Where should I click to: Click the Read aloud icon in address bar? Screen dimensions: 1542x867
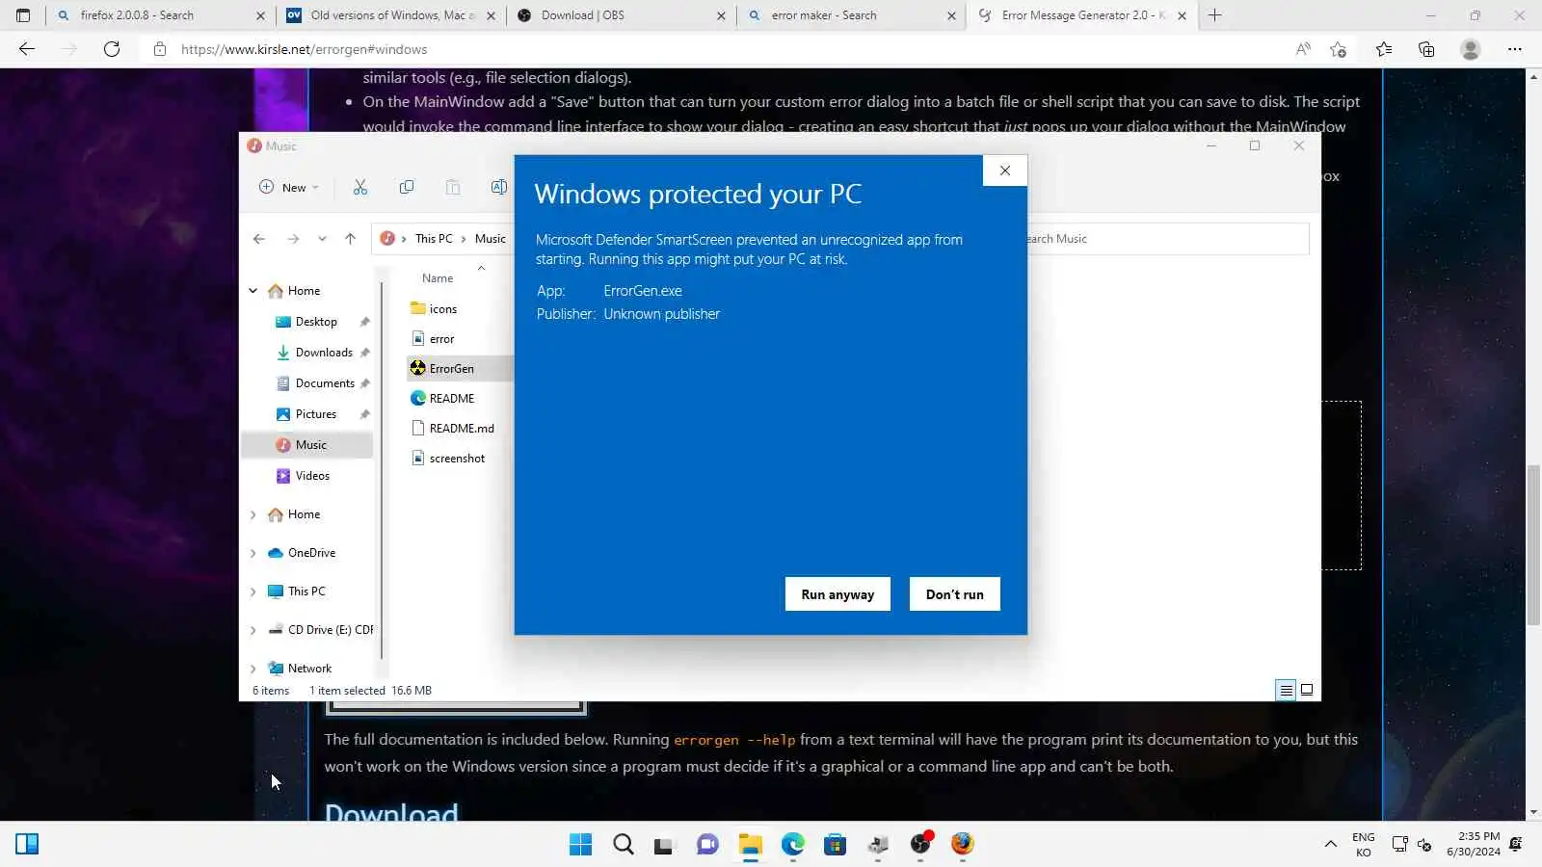(1303, 49)
